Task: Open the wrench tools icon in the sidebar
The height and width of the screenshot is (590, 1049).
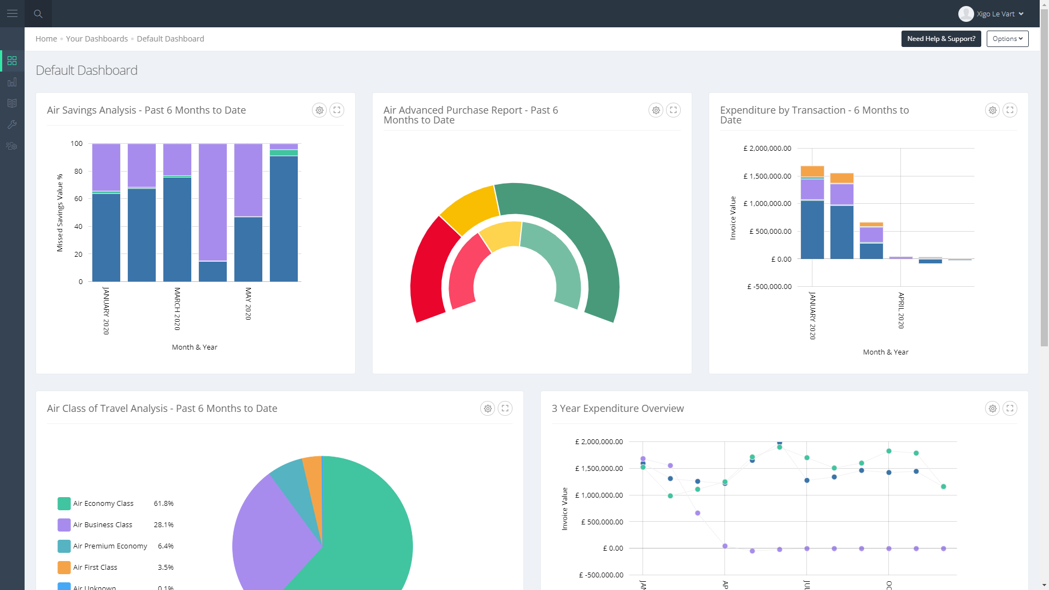Action: coord(12,125)
